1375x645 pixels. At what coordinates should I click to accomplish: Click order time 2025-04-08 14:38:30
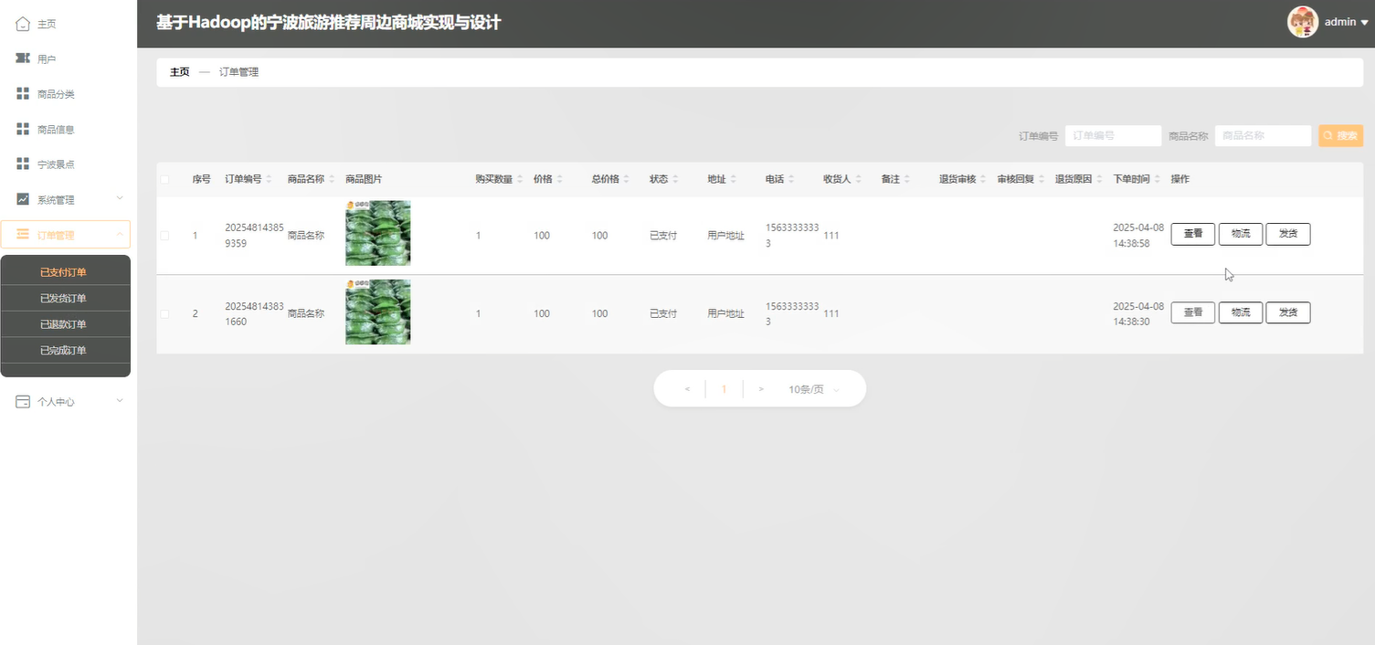(x=1138, y=313)
